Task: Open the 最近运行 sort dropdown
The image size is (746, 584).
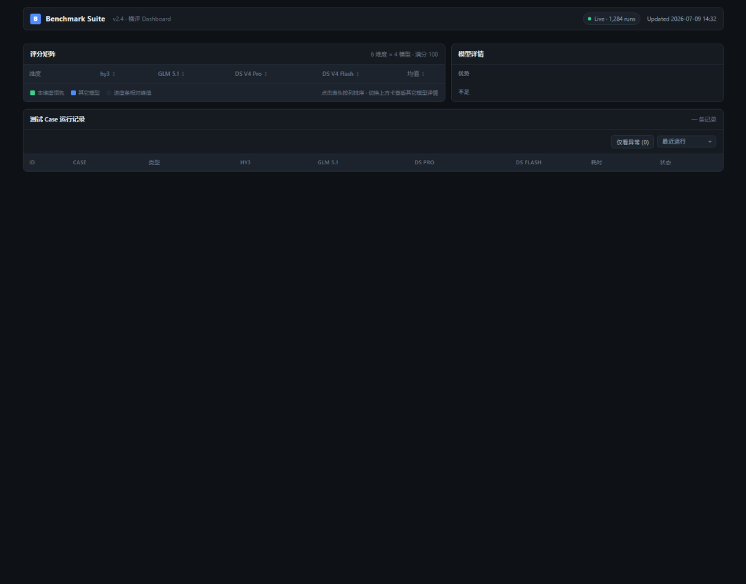Action: [x=686, y=142]
